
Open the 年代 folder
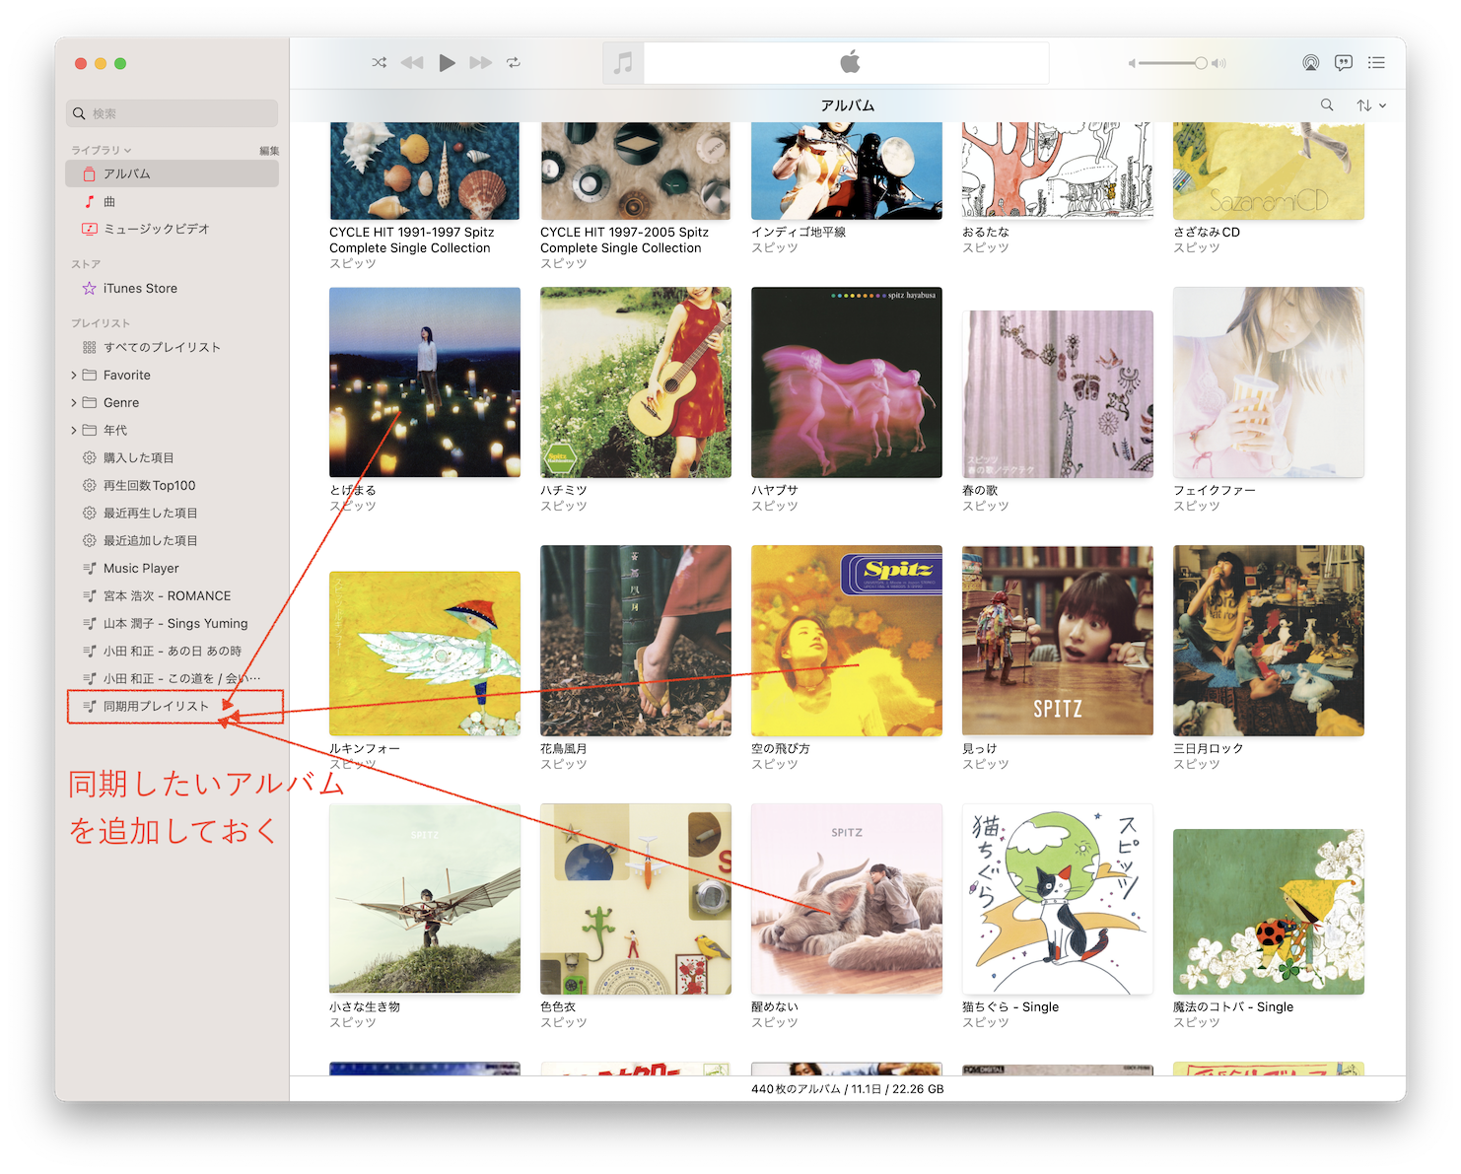115,431
